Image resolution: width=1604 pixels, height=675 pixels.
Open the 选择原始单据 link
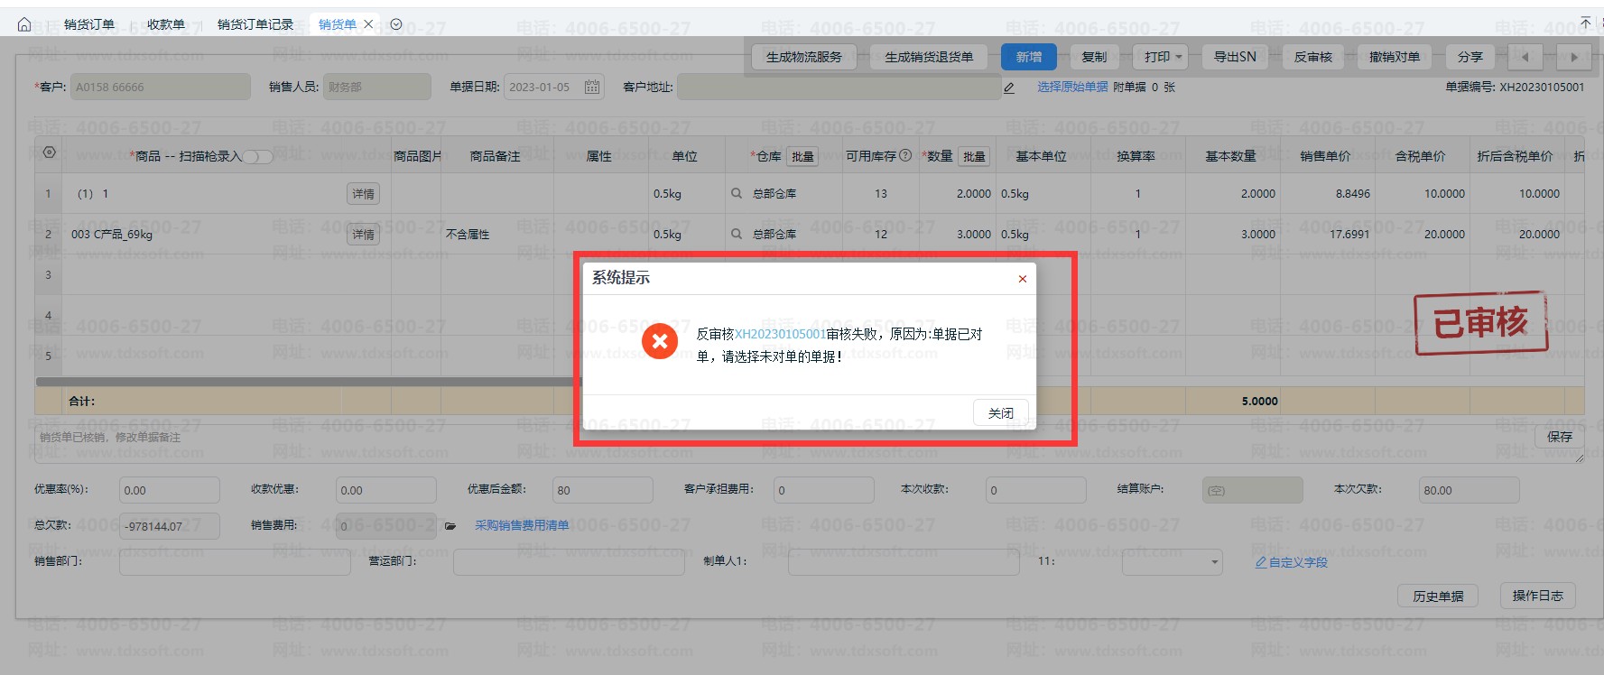(1071, 87)
